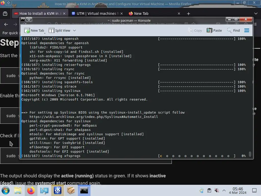Toggle Konsole pin on all desktops icon

point(29,19)
